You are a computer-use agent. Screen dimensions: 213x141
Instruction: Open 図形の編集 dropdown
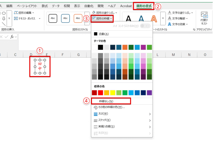[24, 13]
